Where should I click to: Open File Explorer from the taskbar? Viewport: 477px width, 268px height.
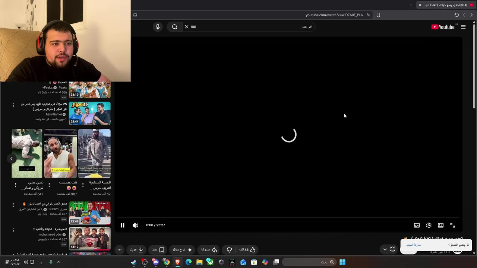199,262
